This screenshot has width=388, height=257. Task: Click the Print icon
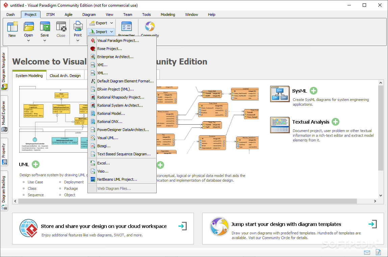(78, 27)
